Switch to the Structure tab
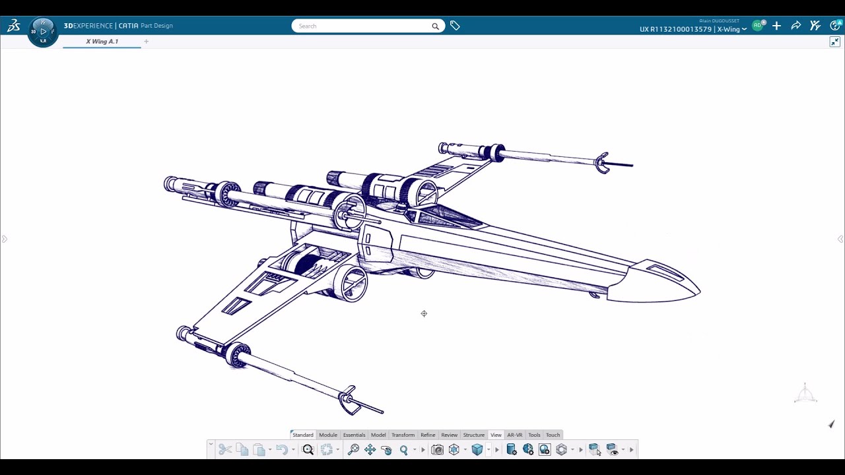 (x=474, y=435)
